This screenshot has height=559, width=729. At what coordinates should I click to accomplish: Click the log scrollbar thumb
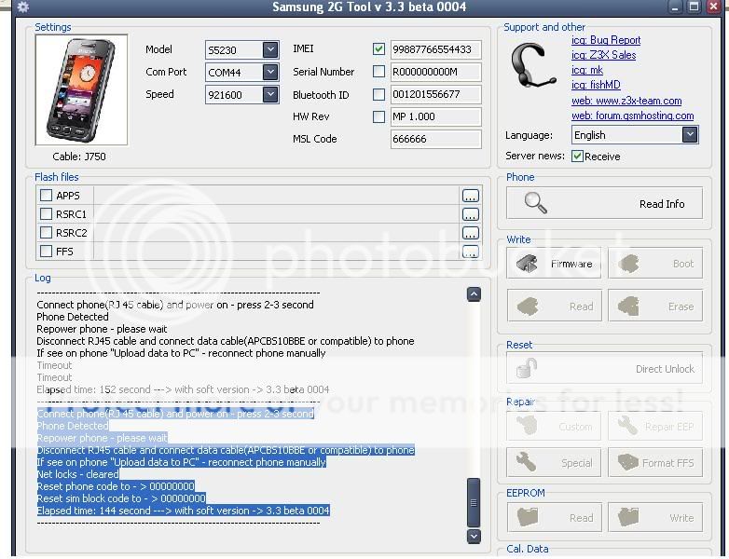click(x=474, y=502)
